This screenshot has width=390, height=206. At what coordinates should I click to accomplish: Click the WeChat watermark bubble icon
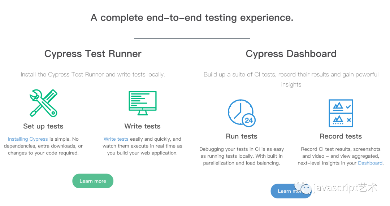[303, 188]
